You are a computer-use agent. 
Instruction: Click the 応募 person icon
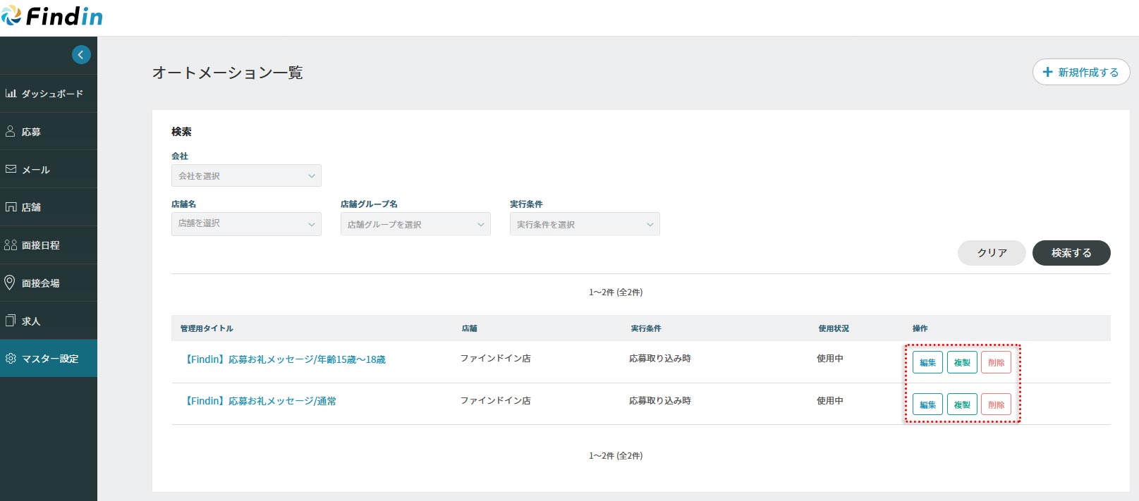click(11, 131)
